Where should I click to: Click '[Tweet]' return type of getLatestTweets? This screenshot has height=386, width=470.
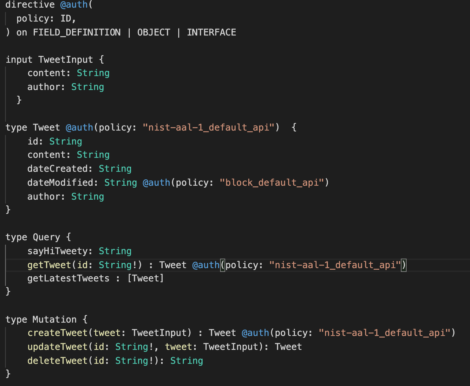(x=146, y=278)
